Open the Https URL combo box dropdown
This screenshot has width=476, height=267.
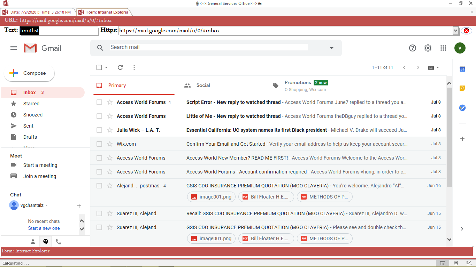tap(455, 31)
